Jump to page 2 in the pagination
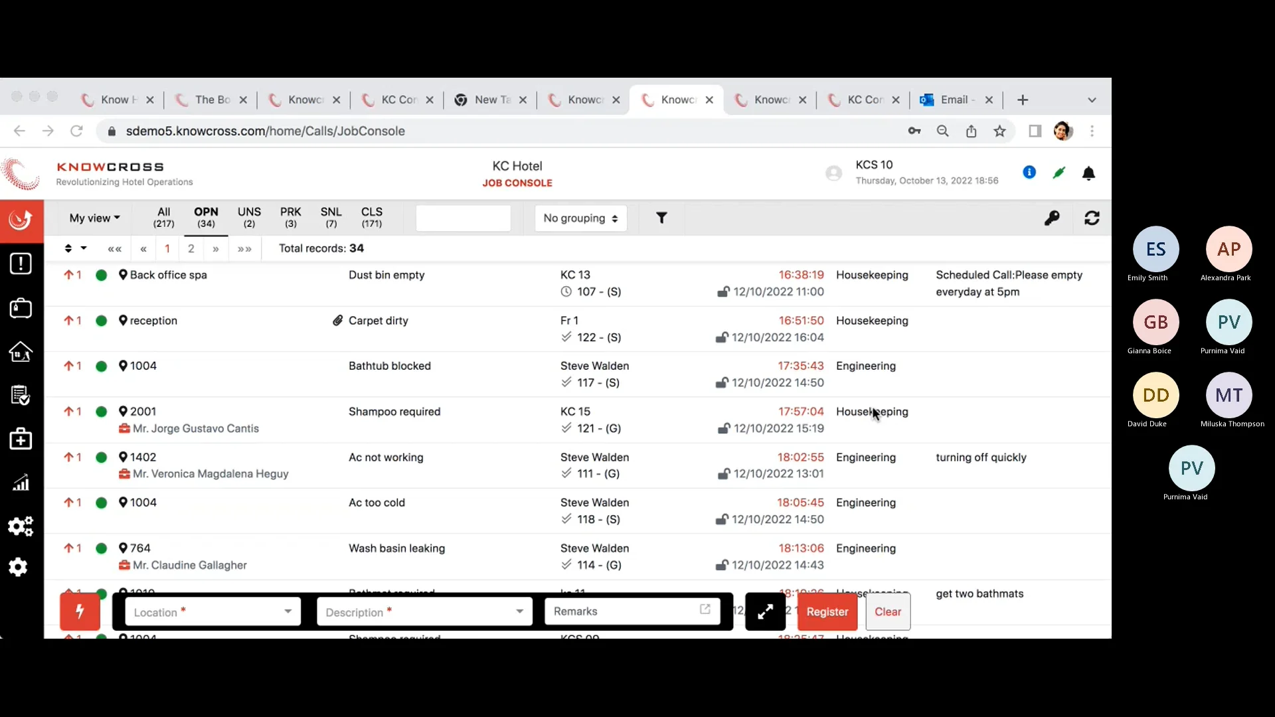The image size is (1275, 717). (x=191, y=248)
